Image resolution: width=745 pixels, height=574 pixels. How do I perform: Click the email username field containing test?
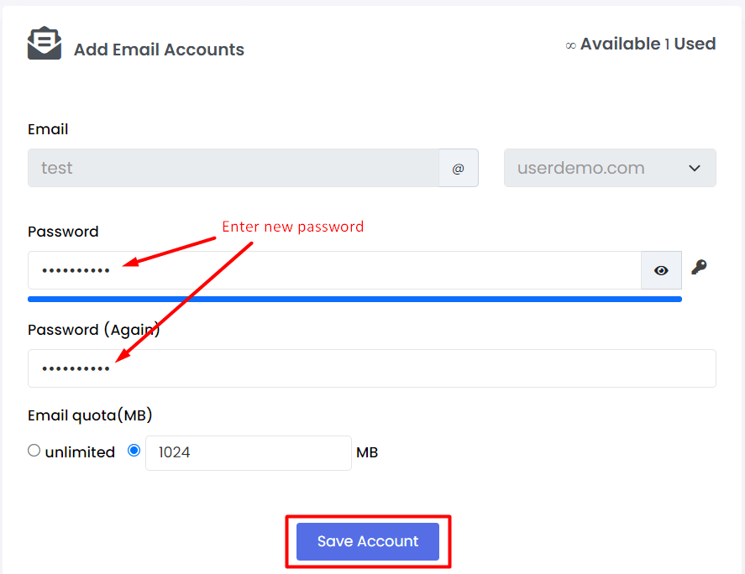pos(233,168)
